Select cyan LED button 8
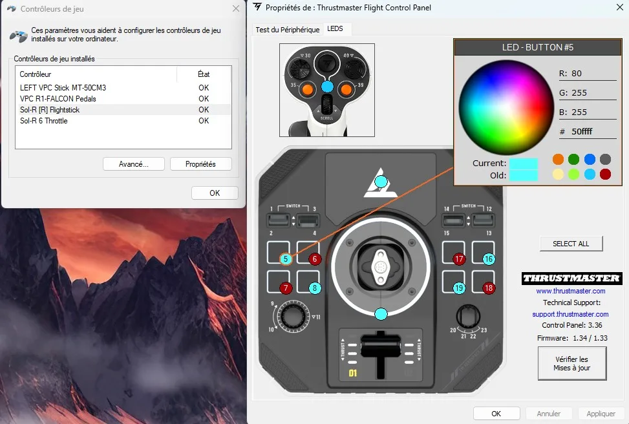The width and height of the screenshot is (629, 424). [315, 288]
